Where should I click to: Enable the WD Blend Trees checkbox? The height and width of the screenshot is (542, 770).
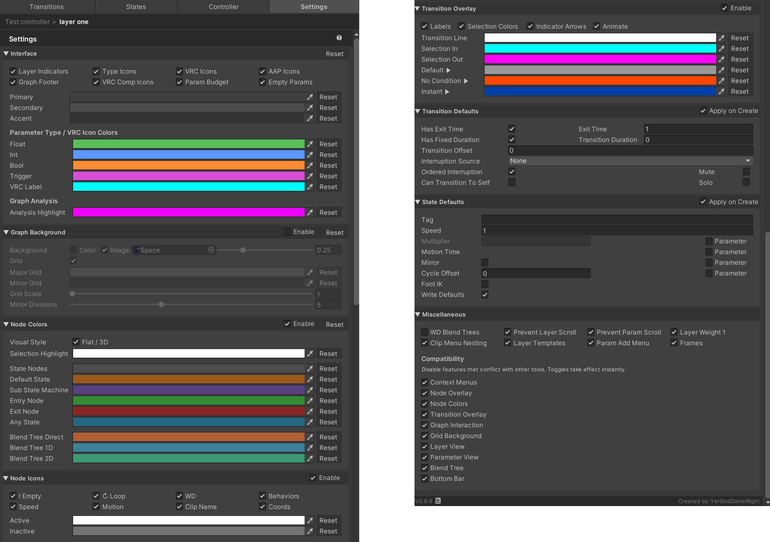tap(424, 332)
